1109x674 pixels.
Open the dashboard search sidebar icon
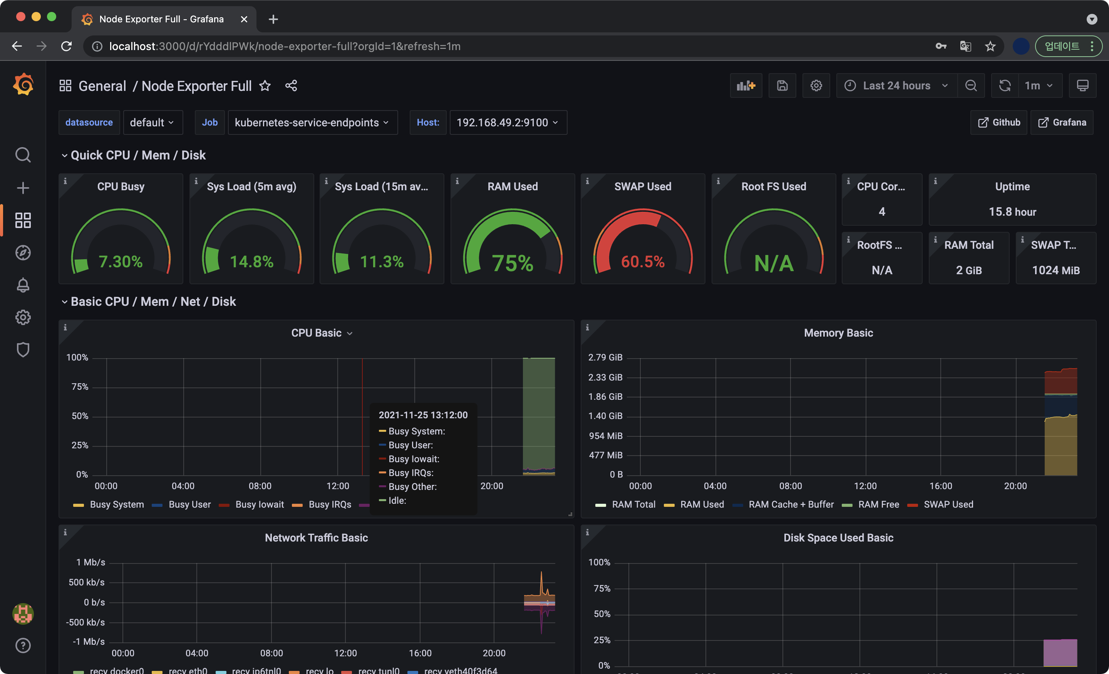[x=23, y=155]
